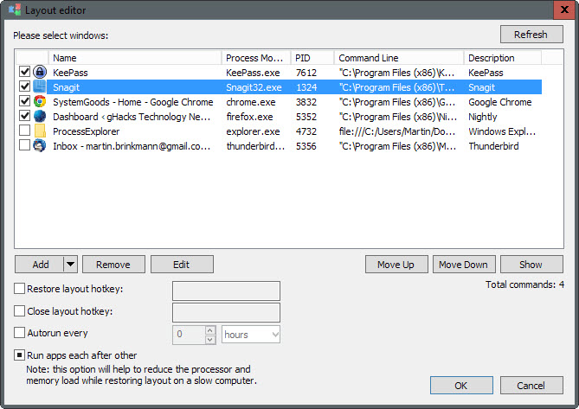Sort by the PID column header

[x=312, y=58]
